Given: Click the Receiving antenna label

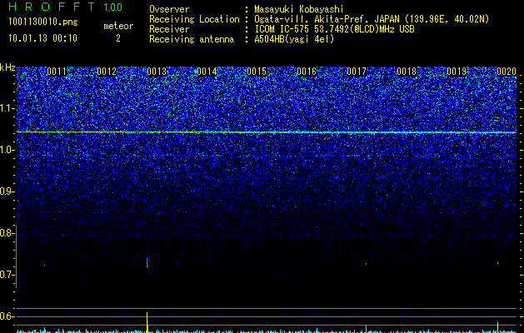Looking at the screenshot, I should (192, 39).
